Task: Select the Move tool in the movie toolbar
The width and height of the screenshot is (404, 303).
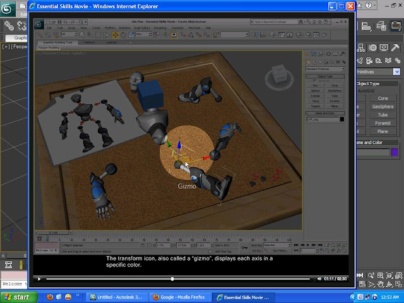Action: pyautogui.click(x=116, y=35)
